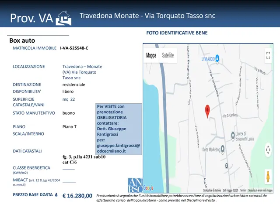Click the Laurex di Bussolotti Laura marker
Viewport: 280px width, 204px height.
(233, 136)
